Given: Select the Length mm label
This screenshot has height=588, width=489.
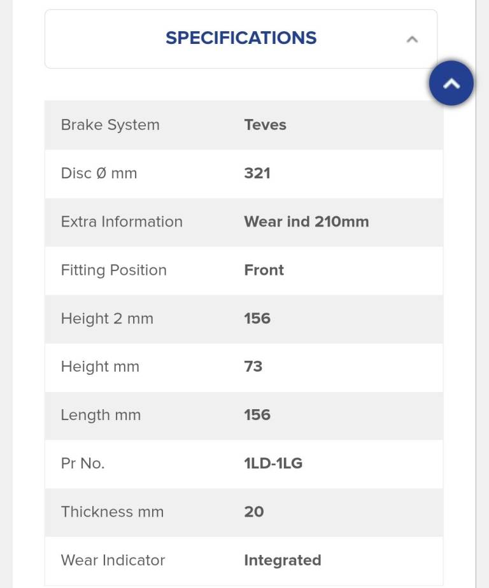Looking at the screenshot, I should [101, 415].
